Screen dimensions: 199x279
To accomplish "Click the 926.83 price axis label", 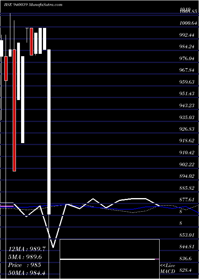I will coord(187,129).
